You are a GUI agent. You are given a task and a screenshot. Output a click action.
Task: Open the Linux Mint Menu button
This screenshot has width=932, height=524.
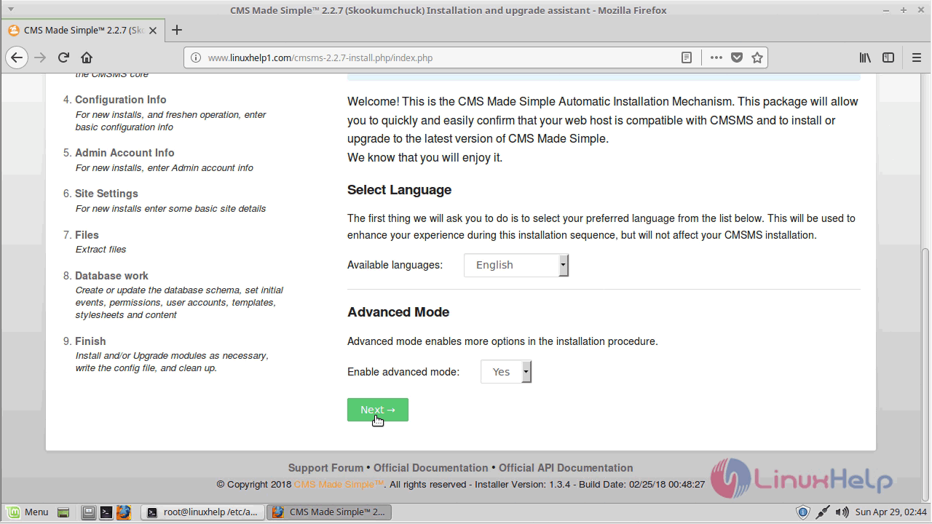coord(28,512)
